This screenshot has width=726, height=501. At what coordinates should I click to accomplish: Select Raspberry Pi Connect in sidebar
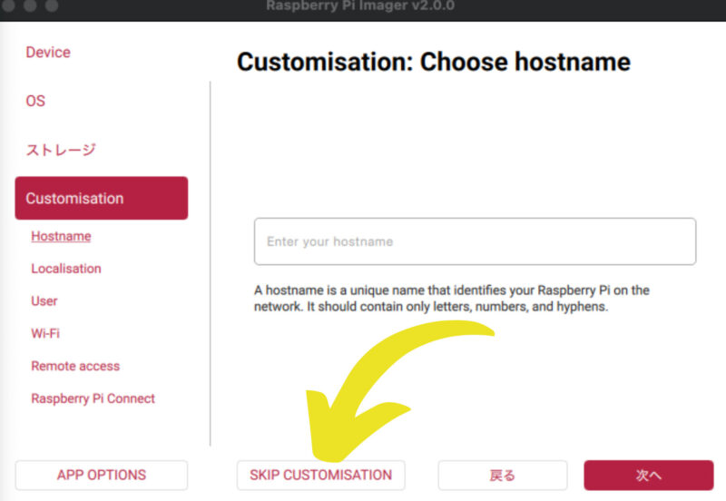93,398
